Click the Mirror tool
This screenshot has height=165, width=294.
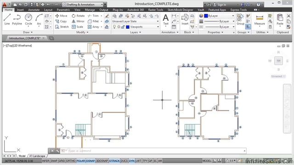pyautogui.click(x=78, y=22)
